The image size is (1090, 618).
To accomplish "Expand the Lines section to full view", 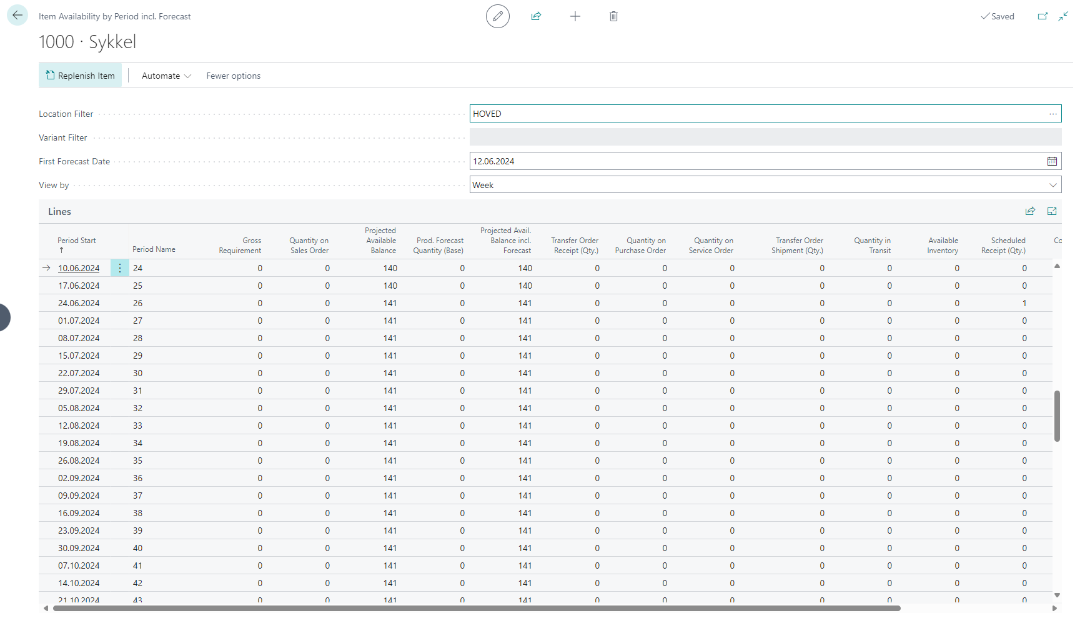I will 1052,211.
